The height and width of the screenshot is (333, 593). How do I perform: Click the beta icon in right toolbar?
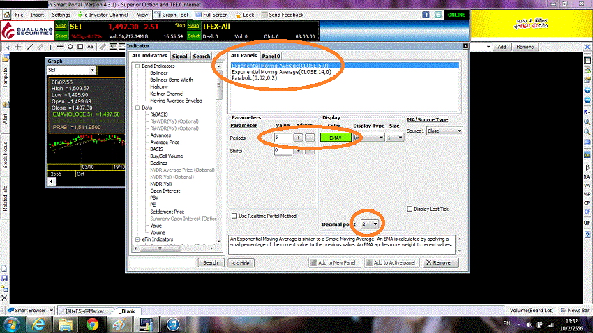pyautogui.click(x=587, y=167)
